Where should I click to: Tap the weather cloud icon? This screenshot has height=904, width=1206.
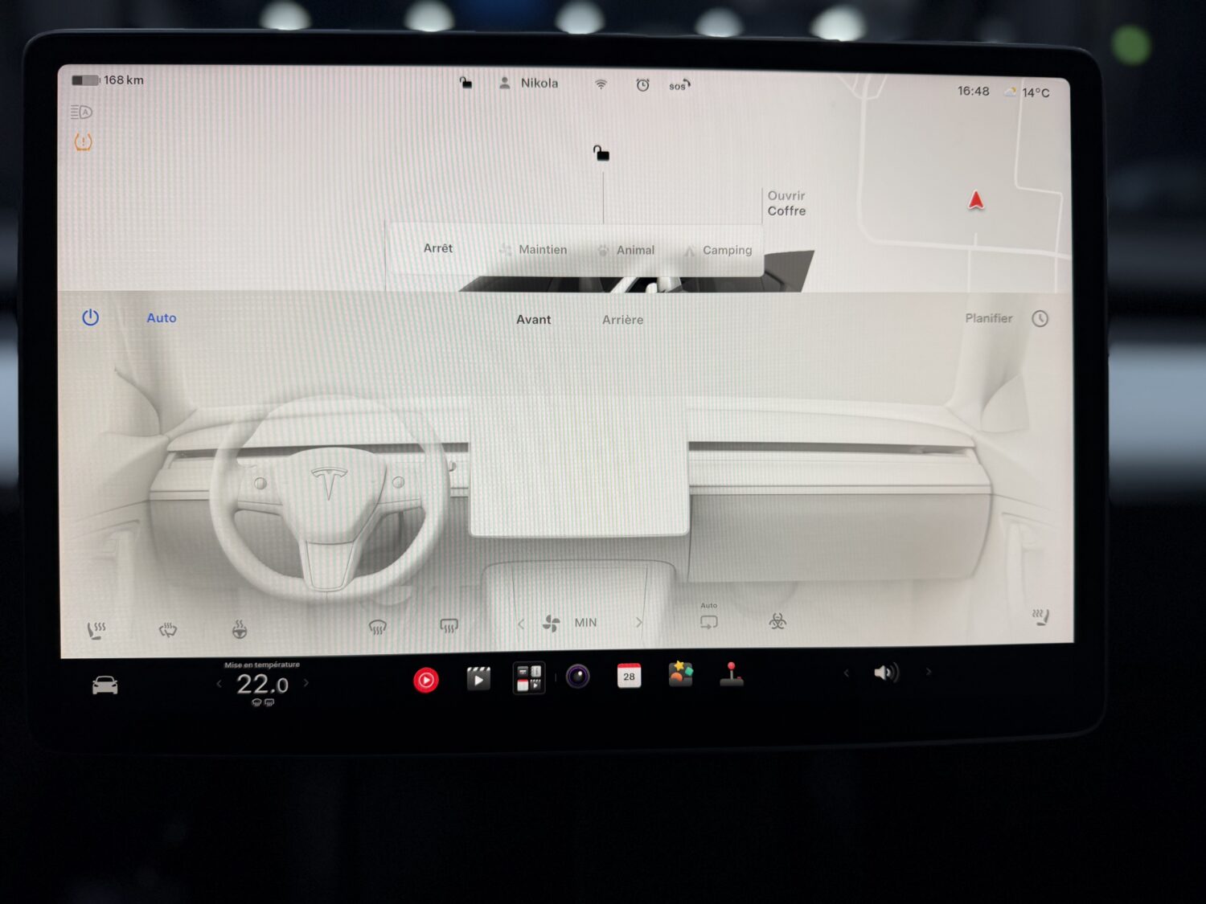pos(1010,92)
